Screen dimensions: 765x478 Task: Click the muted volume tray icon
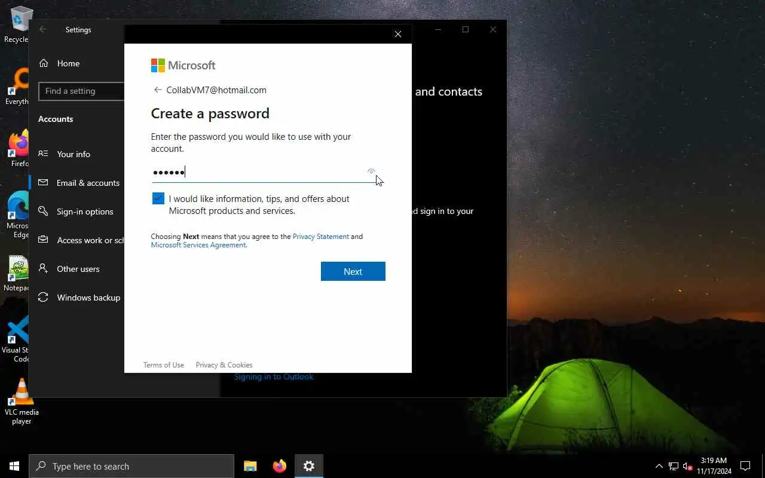(688, 466)
